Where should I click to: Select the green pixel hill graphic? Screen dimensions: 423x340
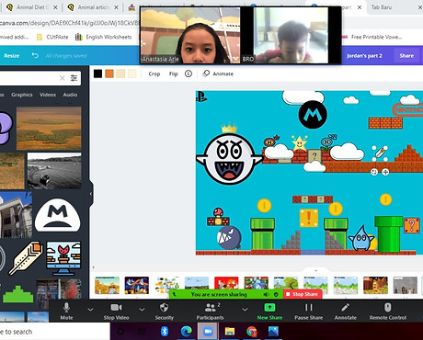pyautogui.click(x=17, y=293)
